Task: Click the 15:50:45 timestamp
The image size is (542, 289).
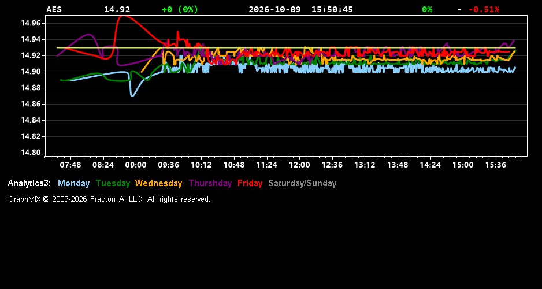Action: click(332, 9)
